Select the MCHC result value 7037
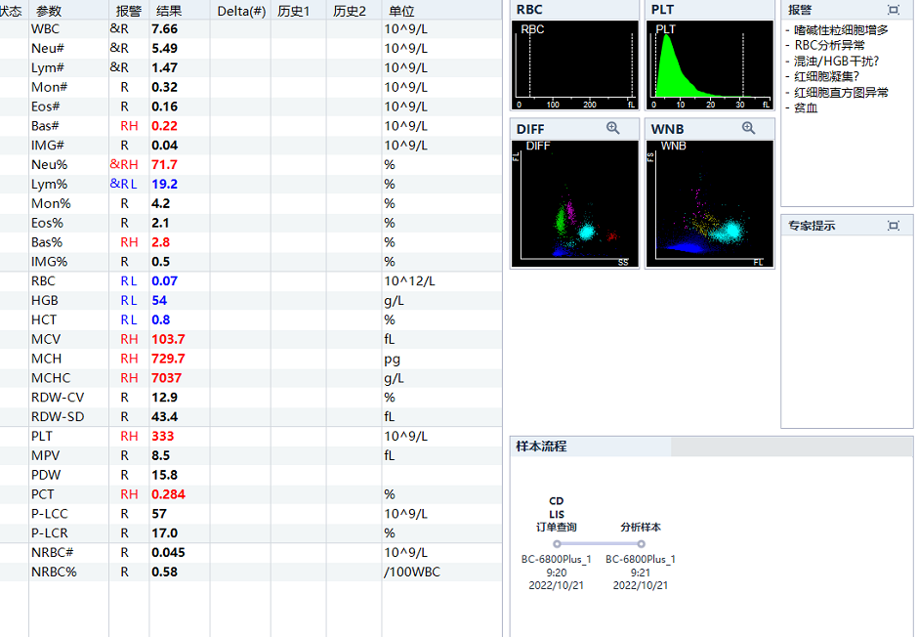 click(167, 378)
